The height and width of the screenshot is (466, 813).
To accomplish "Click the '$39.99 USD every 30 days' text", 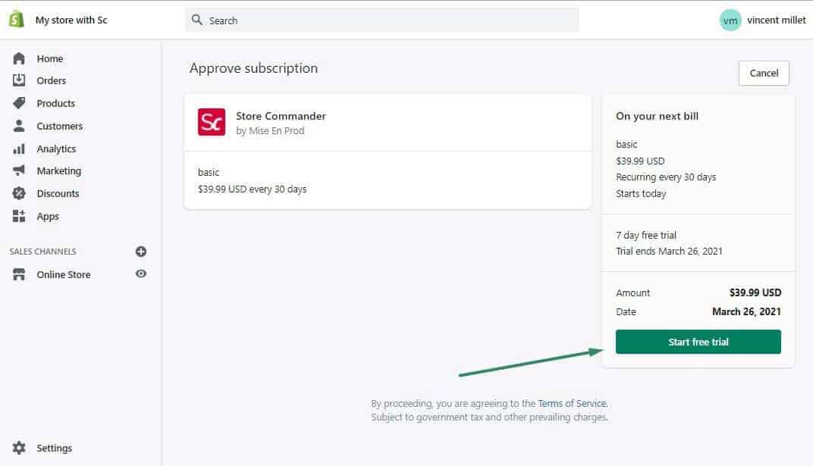I will (x=252, y=189).
